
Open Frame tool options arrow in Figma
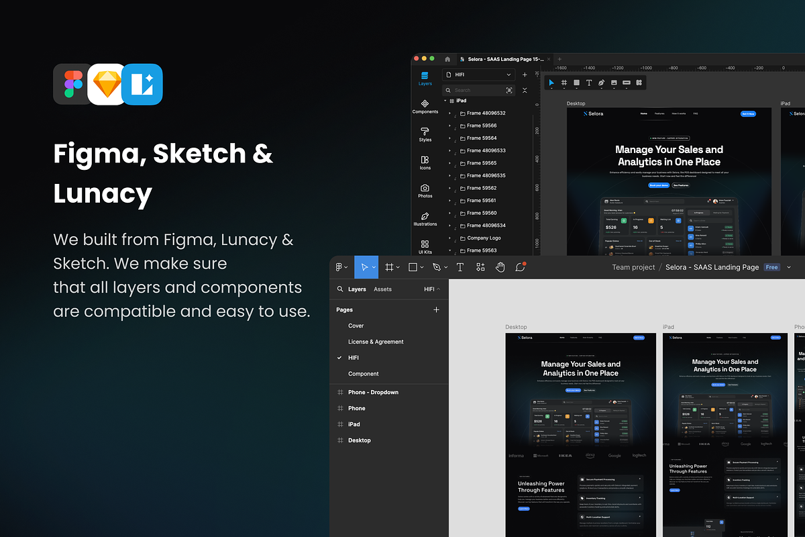(398, 268)
